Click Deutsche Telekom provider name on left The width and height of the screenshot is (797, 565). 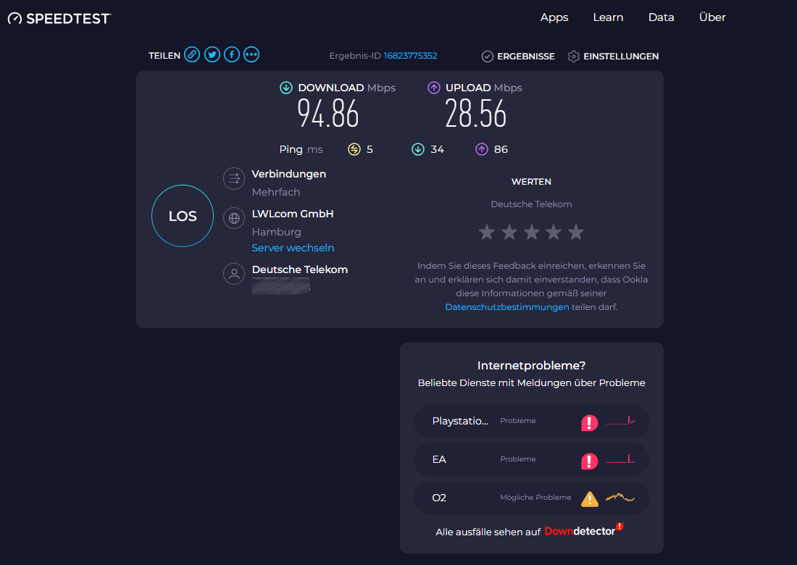300,269
